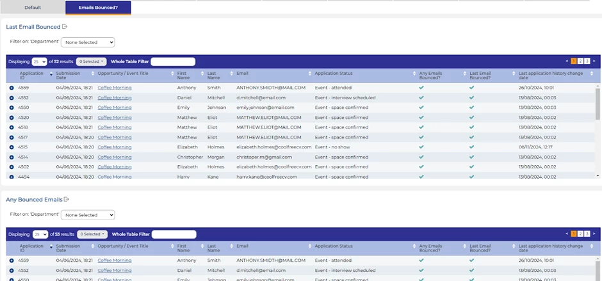Click scroll-down arrow of top table scrollbar
Screen dimensions: 602x281
click(x=598, y=175)
